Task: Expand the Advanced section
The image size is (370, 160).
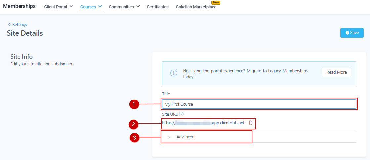Action: point(185,137)
